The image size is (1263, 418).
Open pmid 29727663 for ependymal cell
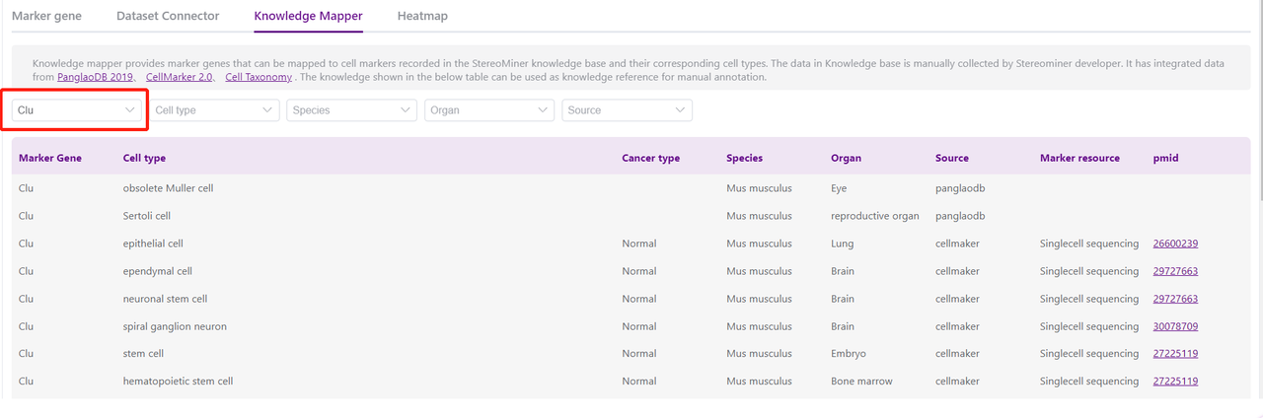1175,271
